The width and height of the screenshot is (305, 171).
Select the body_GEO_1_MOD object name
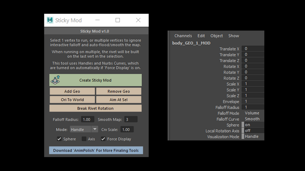pyautogui.click(x=191, y=43)
